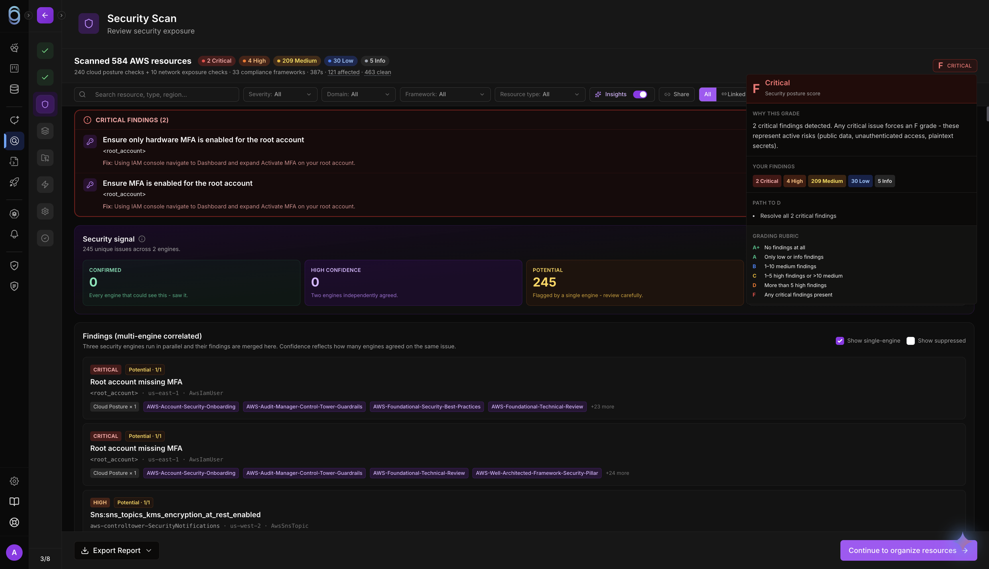The width and height of the screenshot is (989, 569).
Task: Open the High Confidence 0 signal card
Action: (413, 283)
